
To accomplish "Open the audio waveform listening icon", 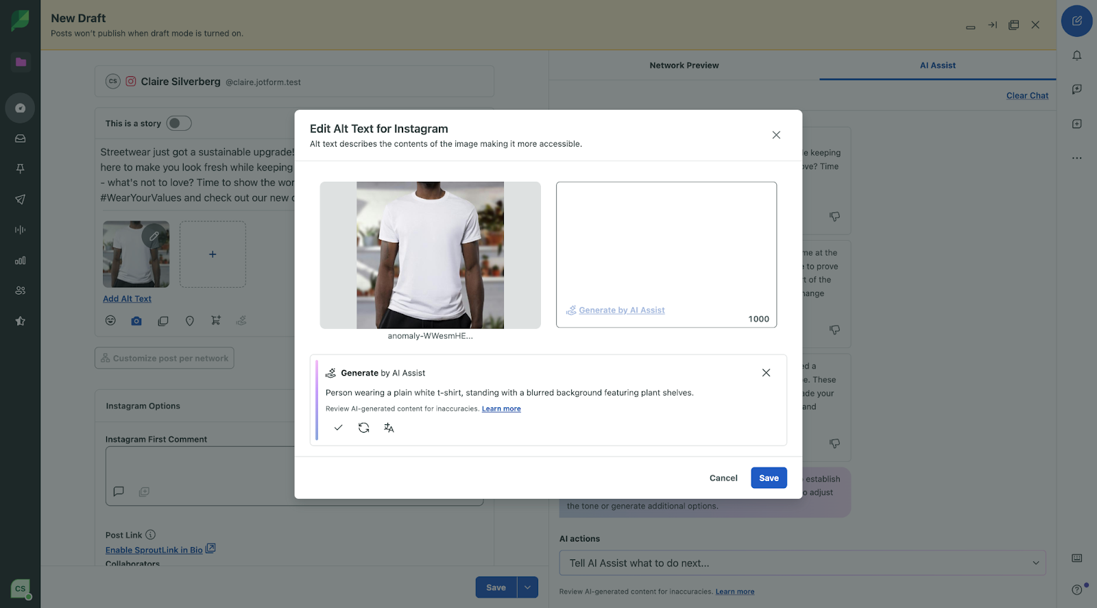I will [x=20, y=230].
